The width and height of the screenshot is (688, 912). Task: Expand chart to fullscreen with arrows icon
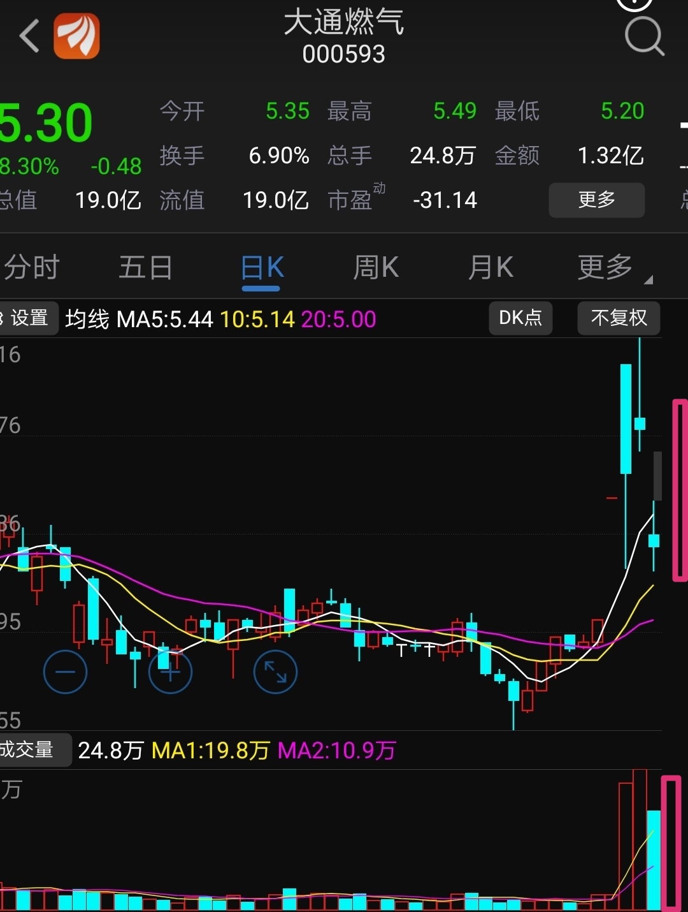point(275,672)
